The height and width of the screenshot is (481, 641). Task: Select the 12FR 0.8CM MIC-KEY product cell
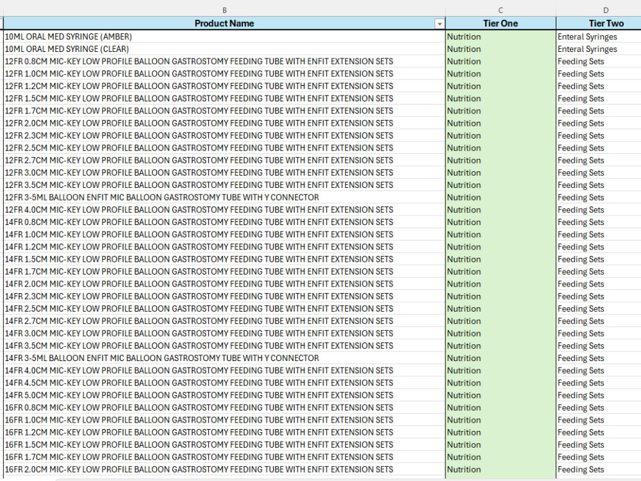click(224, 62)
